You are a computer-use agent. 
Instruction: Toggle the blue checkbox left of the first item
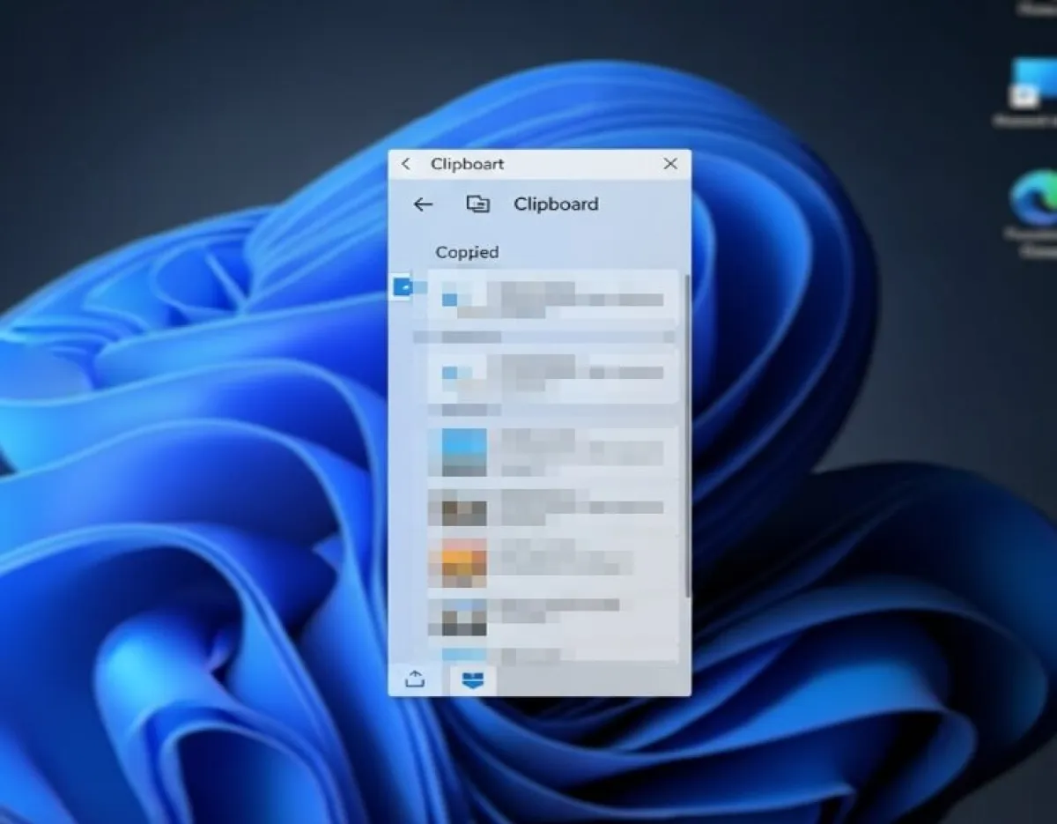click(402, 286)
